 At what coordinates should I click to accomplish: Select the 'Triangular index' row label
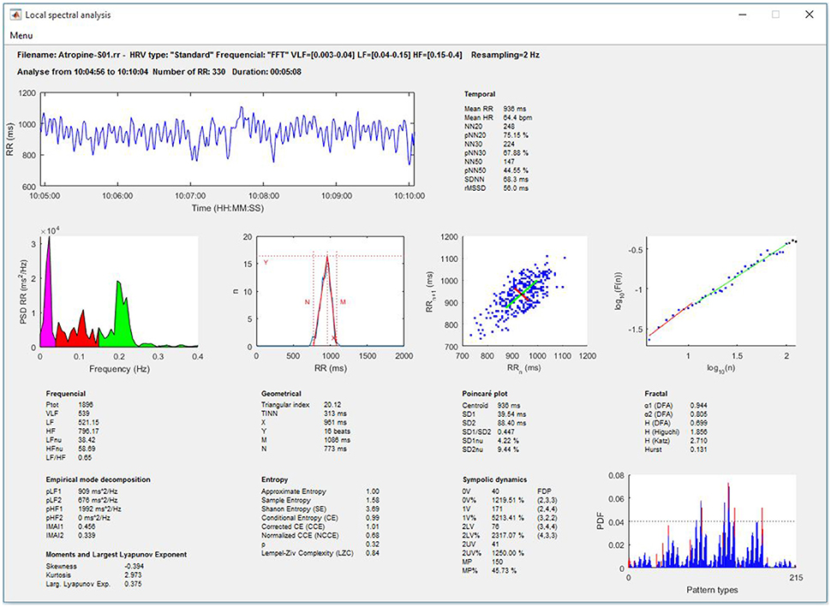pos(285,405)
